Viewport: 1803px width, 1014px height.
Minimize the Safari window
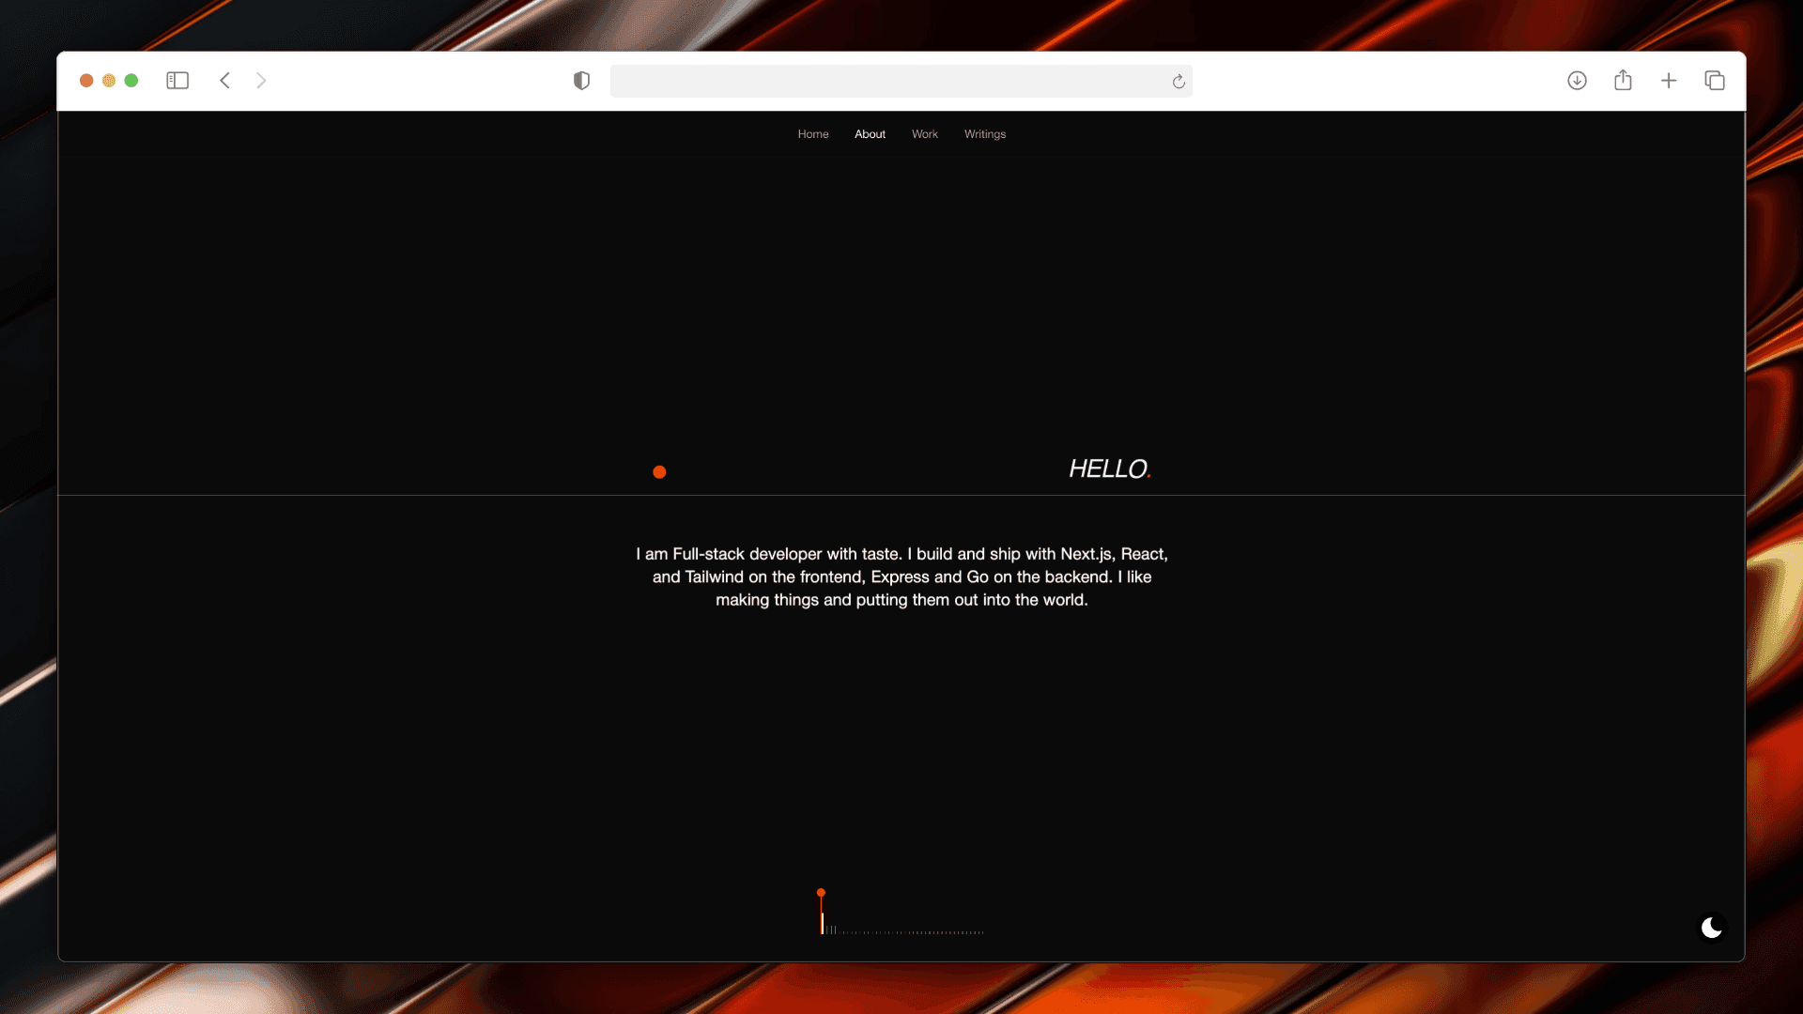tap(109, 81)
